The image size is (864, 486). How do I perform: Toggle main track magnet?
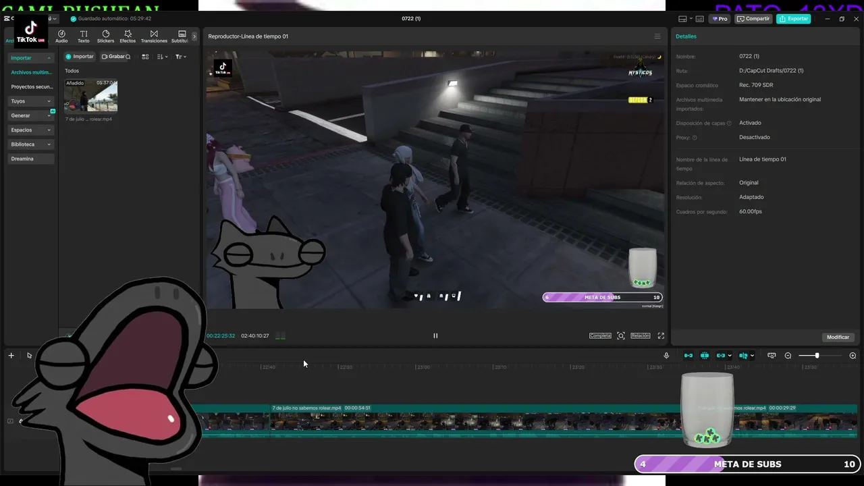(688, 356)
